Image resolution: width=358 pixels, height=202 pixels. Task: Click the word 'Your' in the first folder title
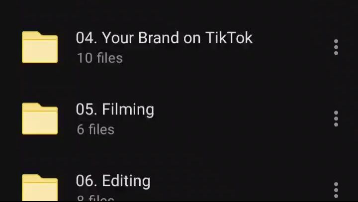pyautogui.click(x=117, y=38)
